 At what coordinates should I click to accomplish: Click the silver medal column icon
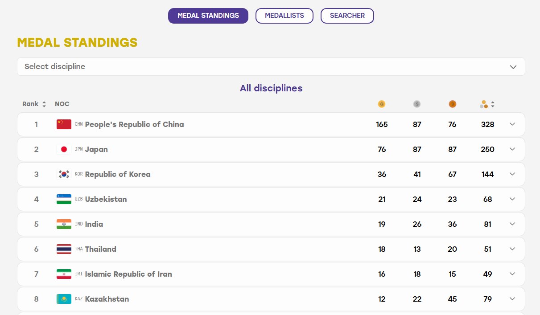(x=417, y=104)
